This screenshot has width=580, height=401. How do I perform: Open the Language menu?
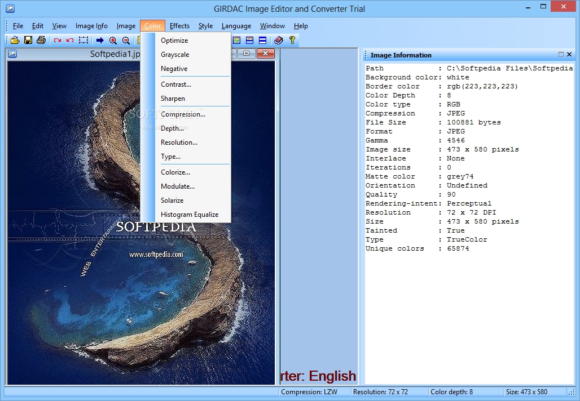[x=236, y=26]
